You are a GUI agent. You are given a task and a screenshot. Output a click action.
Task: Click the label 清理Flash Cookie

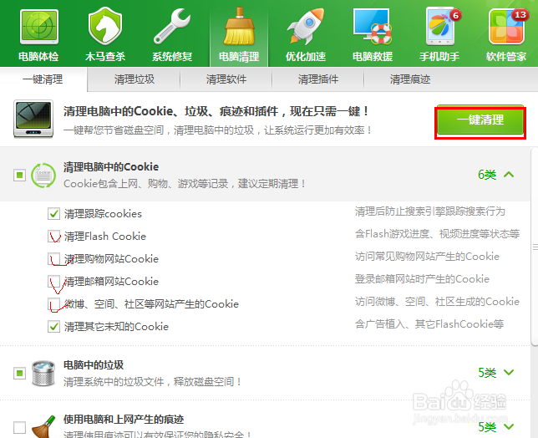(105, 237)
